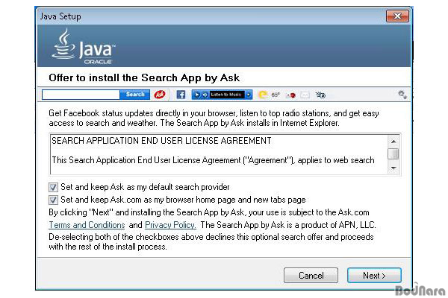
Task: Close the Java Setup window
Action: pyautogui.click(x=397, y=16)
